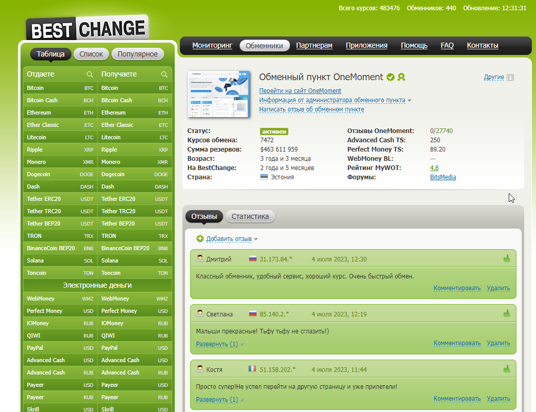Switch to the Список tab

click(91, 54)
